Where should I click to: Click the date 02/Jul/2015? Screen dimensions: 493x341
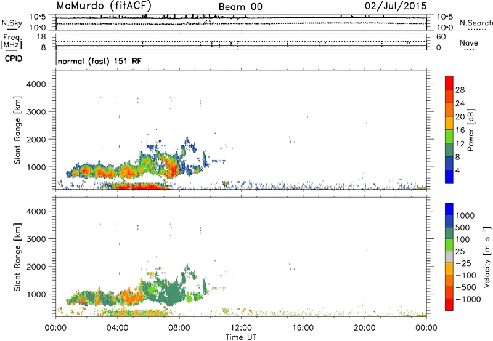tap(396, 6)
